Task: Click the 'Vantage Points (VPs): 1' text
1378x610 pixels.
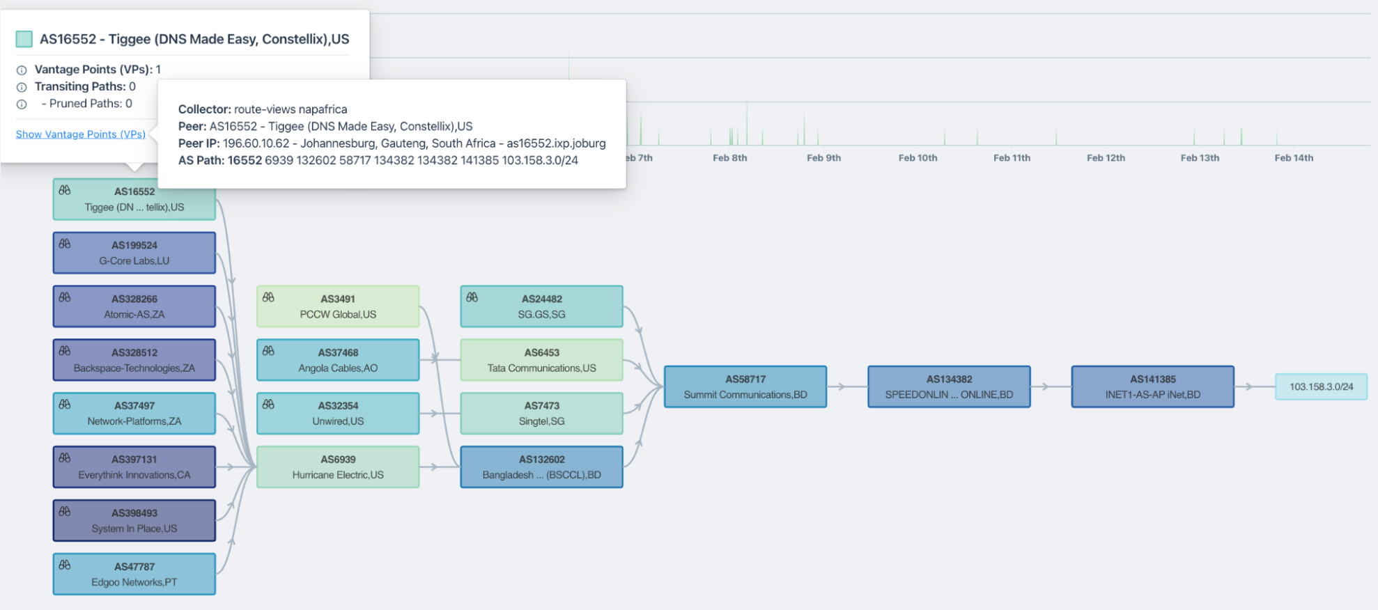Action: 98,70
